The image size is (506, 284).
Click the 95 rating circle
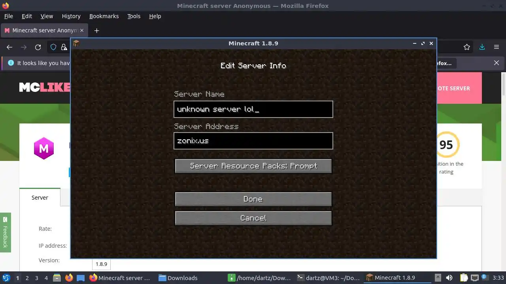(446, 145)
